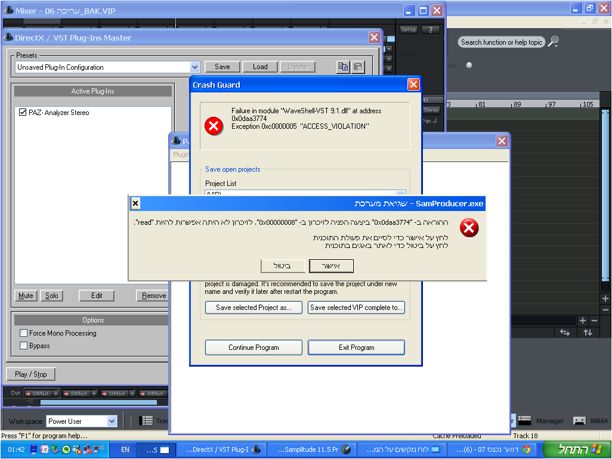Click Play / Stop button
The image size is (612, 459).
tap(31, 374)
